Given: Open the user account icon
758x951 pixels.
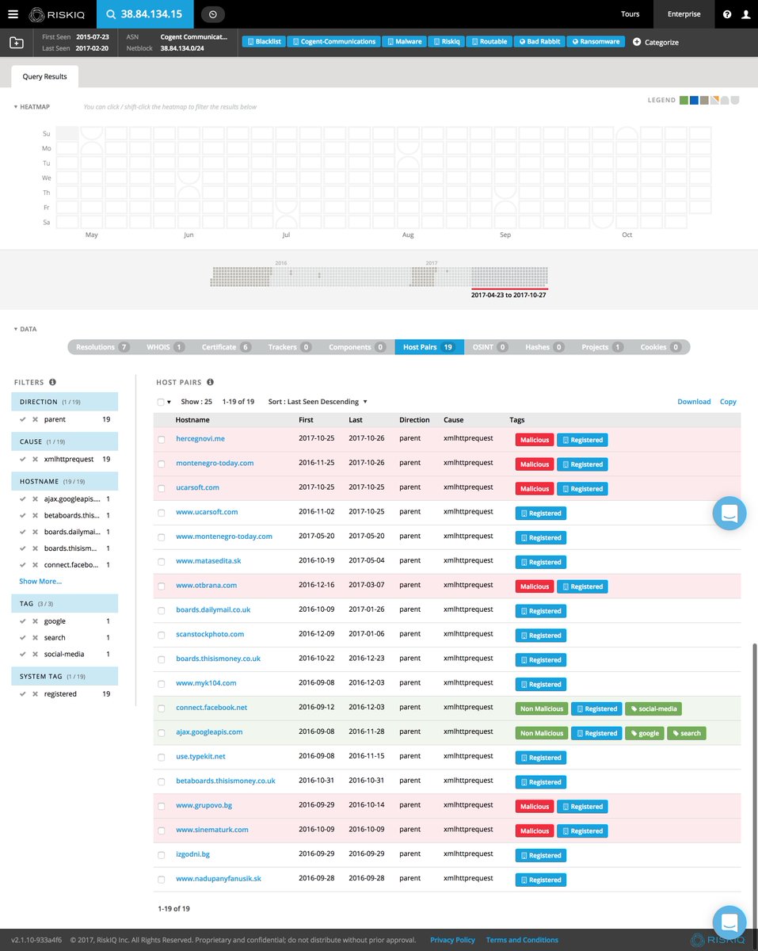Looking at the screenshot, I should (746, 14).
